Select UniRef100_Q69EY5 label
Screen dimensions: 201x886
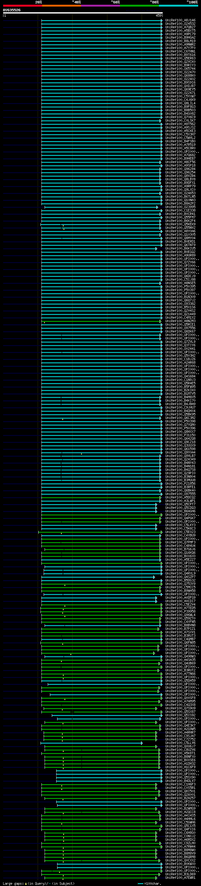pos(180,90)
